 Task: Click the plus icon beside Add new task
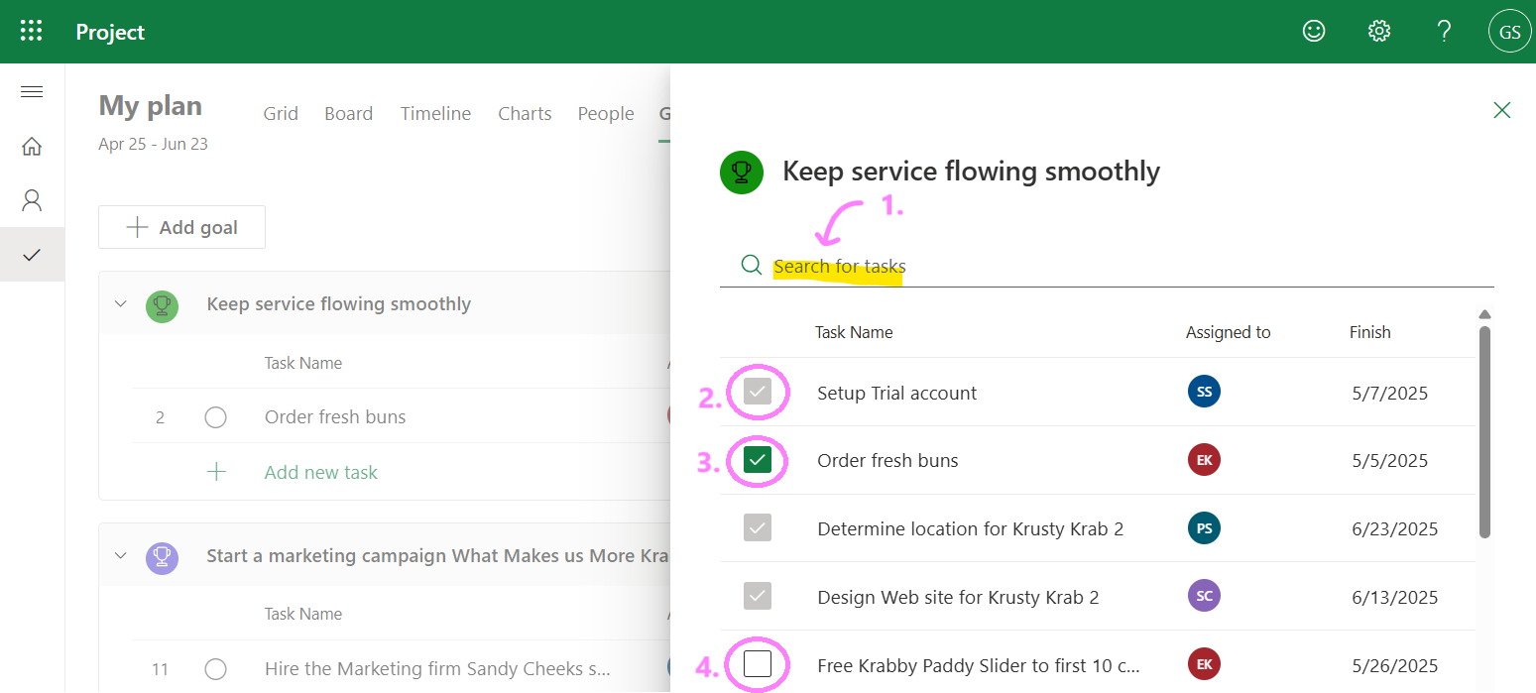click(x=216, y=472)
